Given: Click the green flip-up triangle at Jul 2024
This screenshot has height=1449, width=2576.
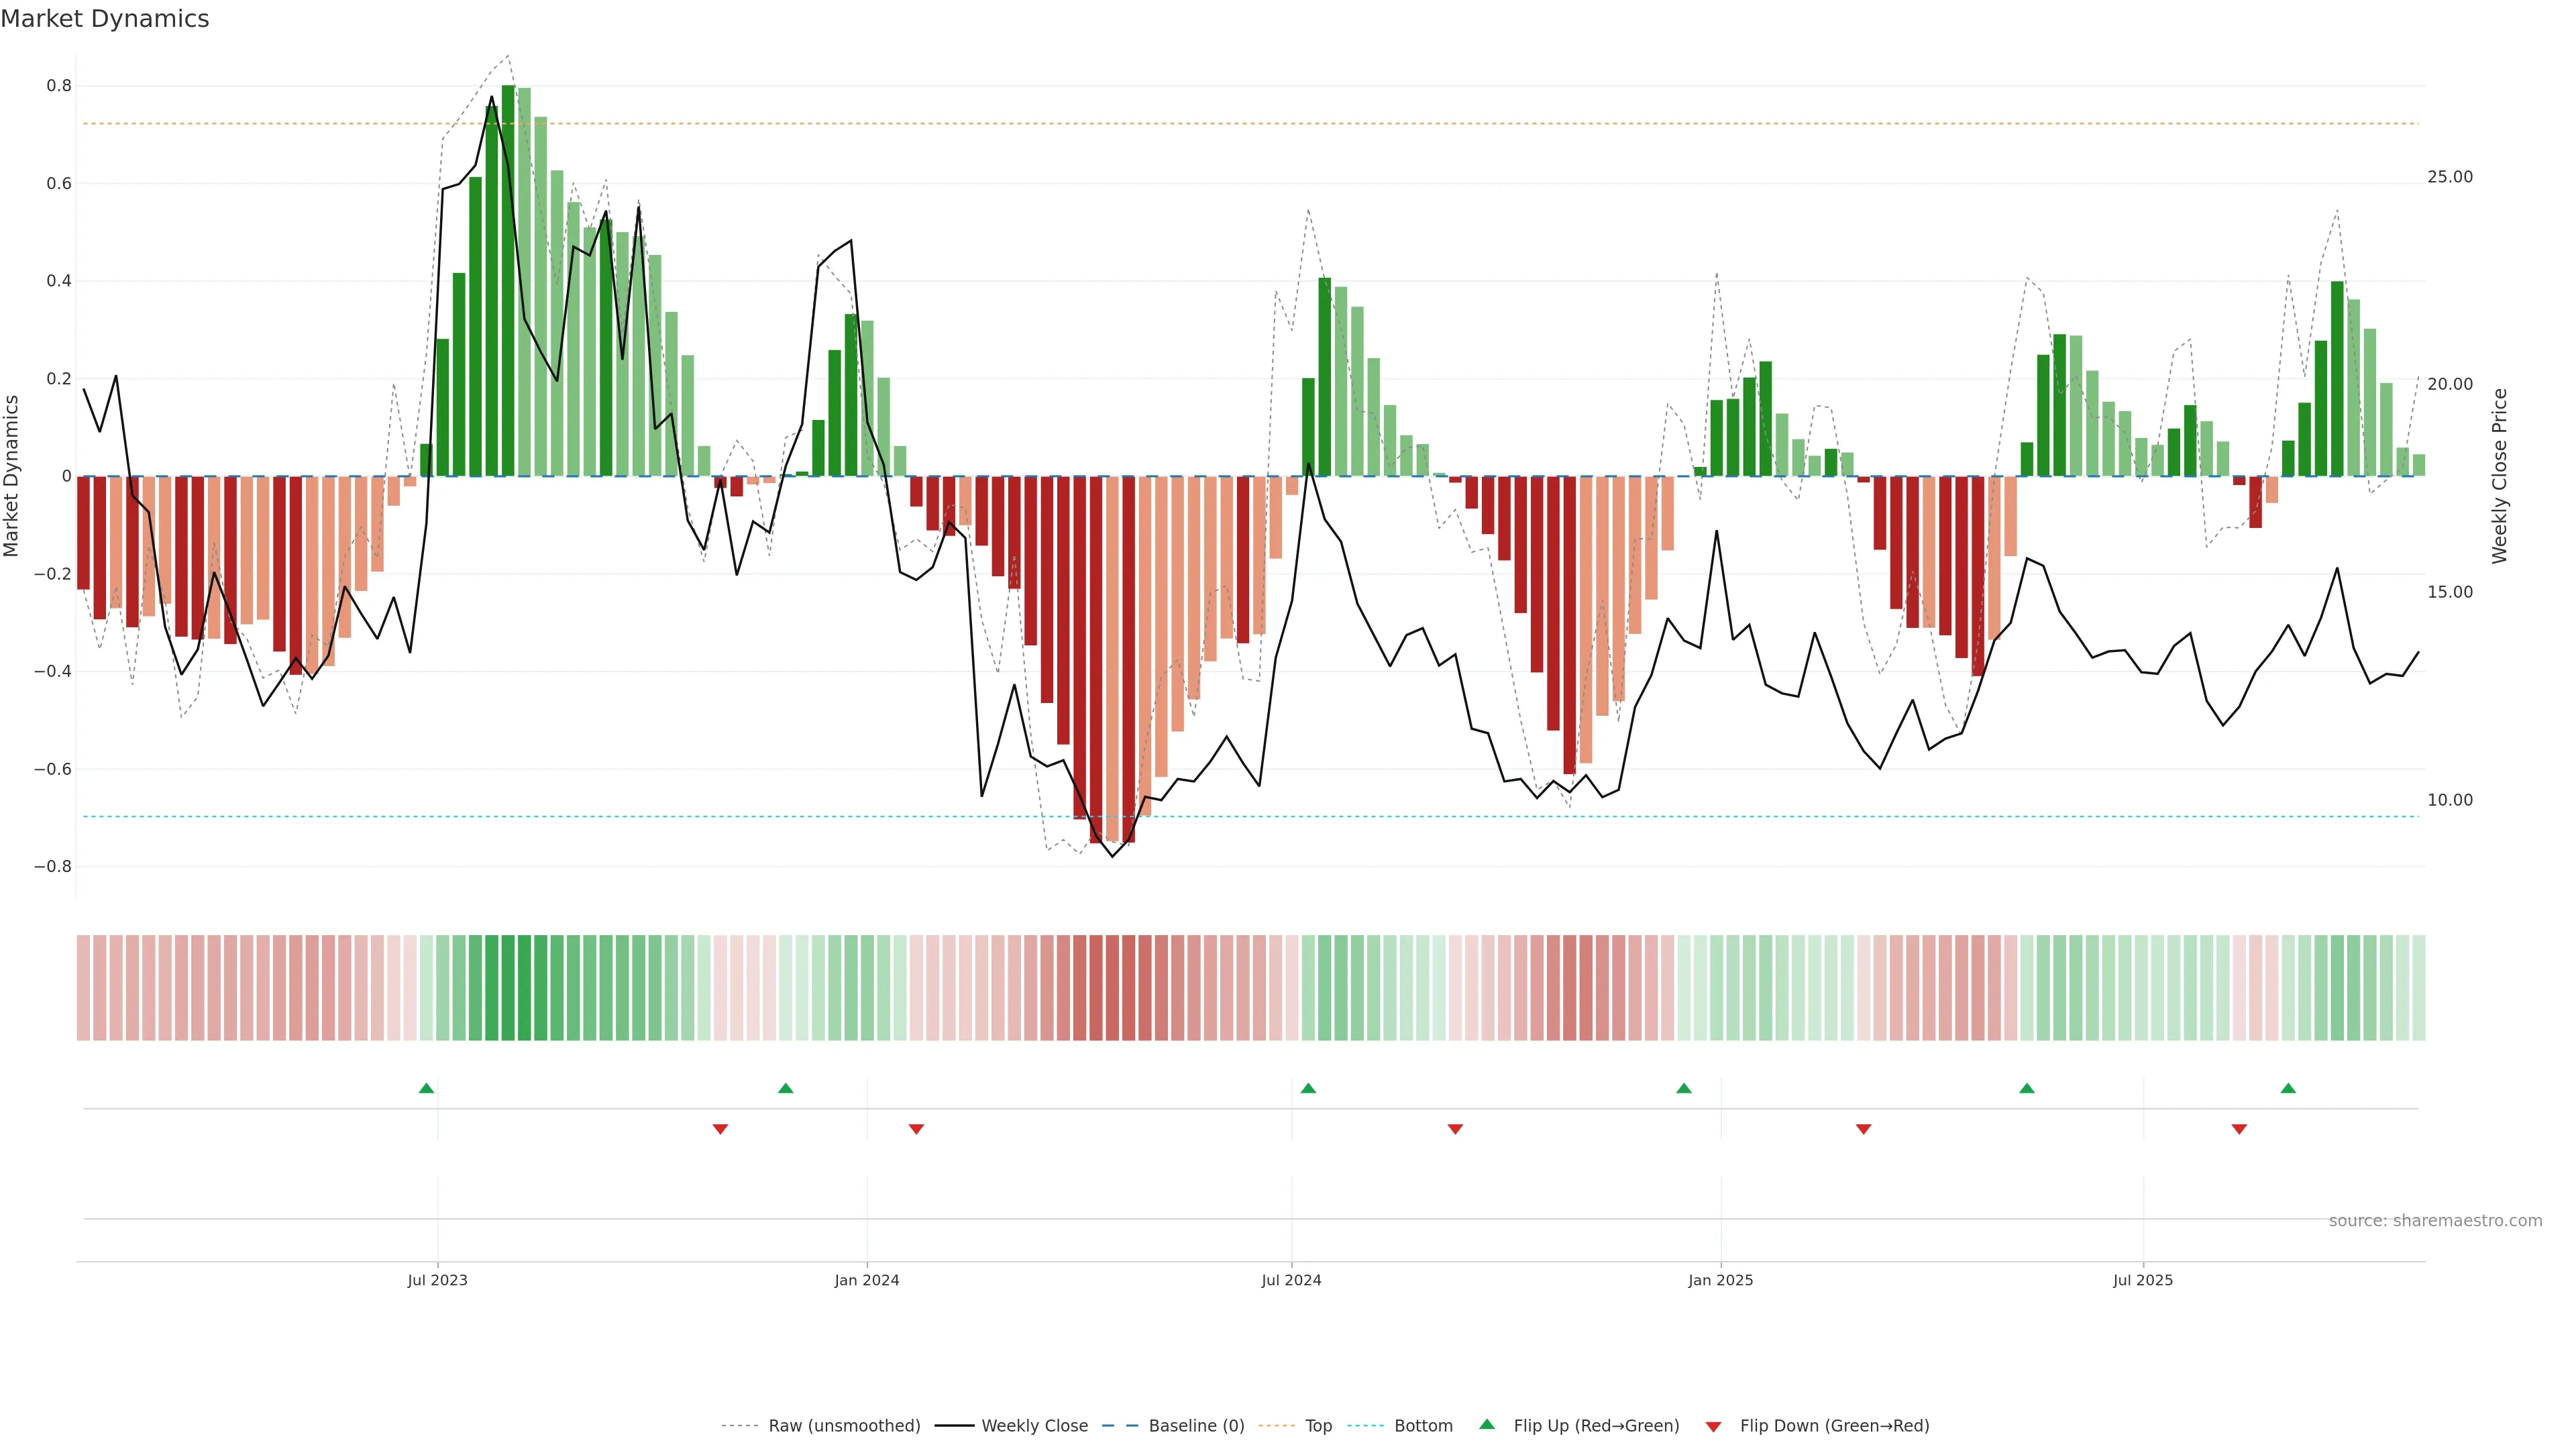Looking at the screenshot, I should (x=1308, y=1088).
